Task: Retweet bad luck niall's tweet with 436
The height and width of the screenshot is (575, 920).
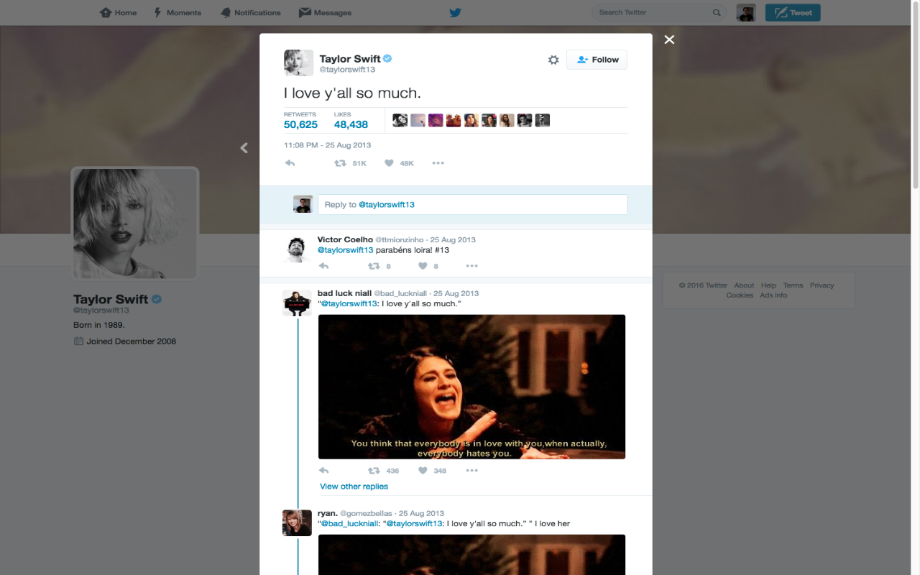Action: click(383, 471)
